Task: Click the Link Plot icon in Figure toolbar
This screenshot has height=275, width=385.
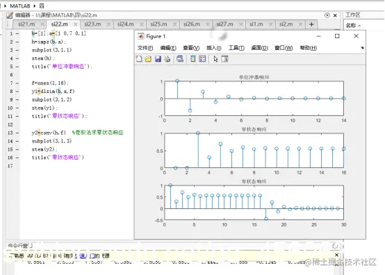Action: point(180,59)
